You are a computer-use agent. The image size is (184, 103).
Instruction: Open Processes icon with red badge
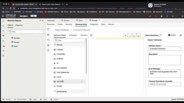tap(3, 46)
